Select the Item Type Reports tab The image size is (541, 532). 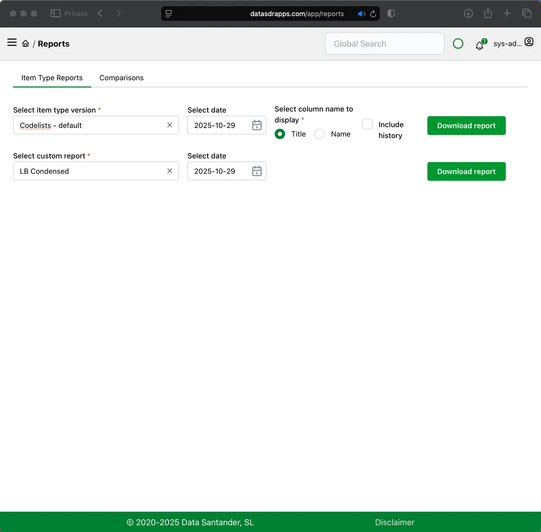point(52,78)
